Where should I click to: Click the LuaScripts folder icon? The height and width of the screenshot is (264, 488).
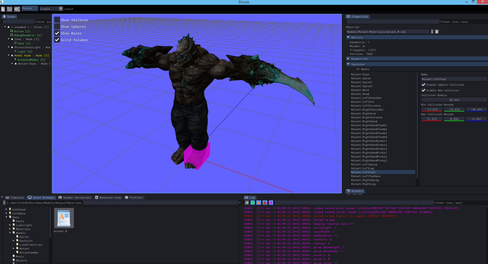pyautogui.click(x=14, y=225)
